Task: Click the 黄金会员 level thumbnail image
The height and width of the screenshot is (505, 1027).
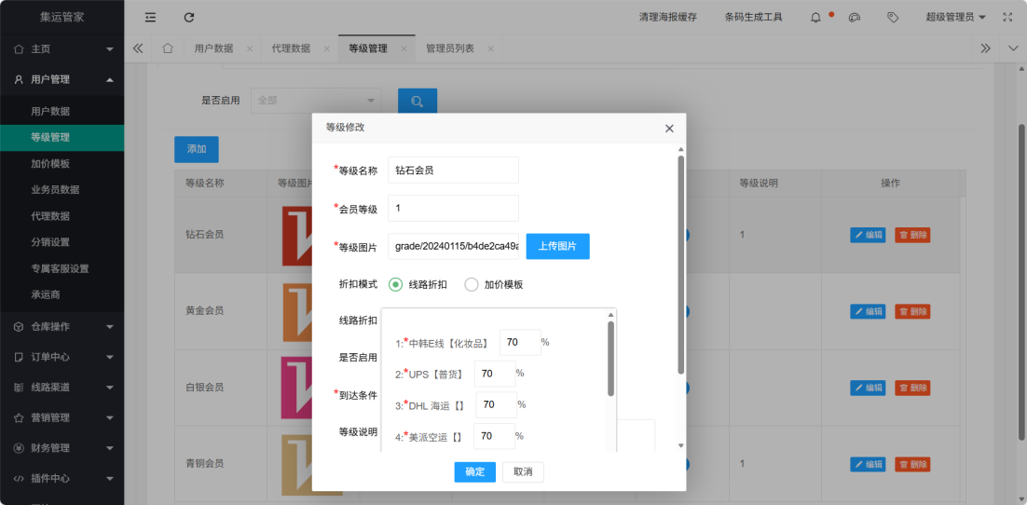Action: pyautogui.click(x=297, y=312)
